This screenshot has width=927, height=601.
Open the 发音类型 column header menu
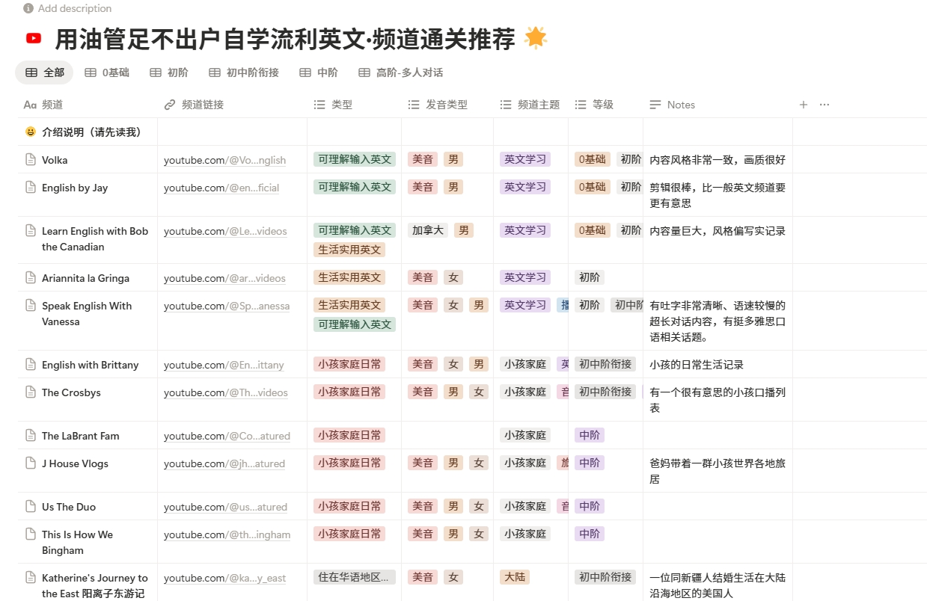[x=446, y=105]
